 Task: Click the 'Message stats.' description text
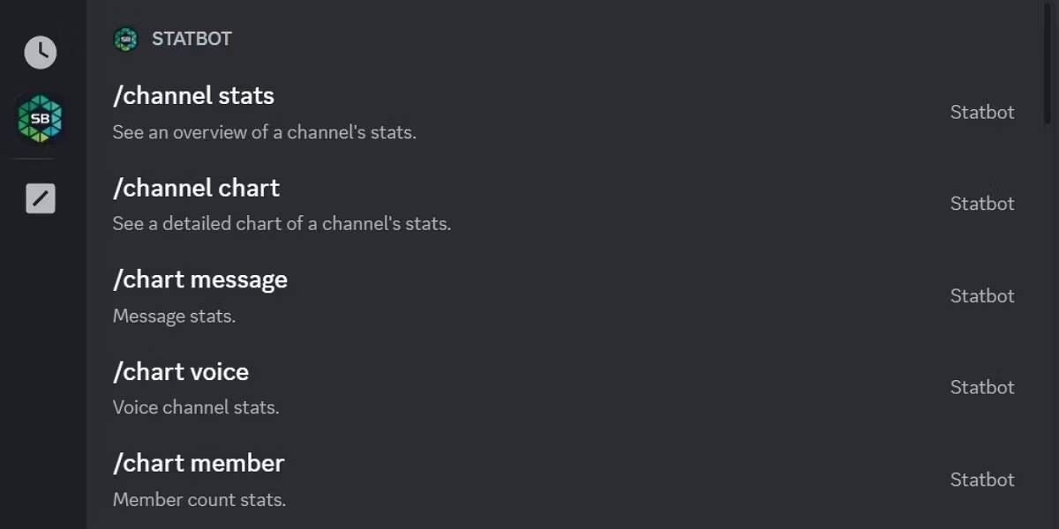[x=174, y=316]
